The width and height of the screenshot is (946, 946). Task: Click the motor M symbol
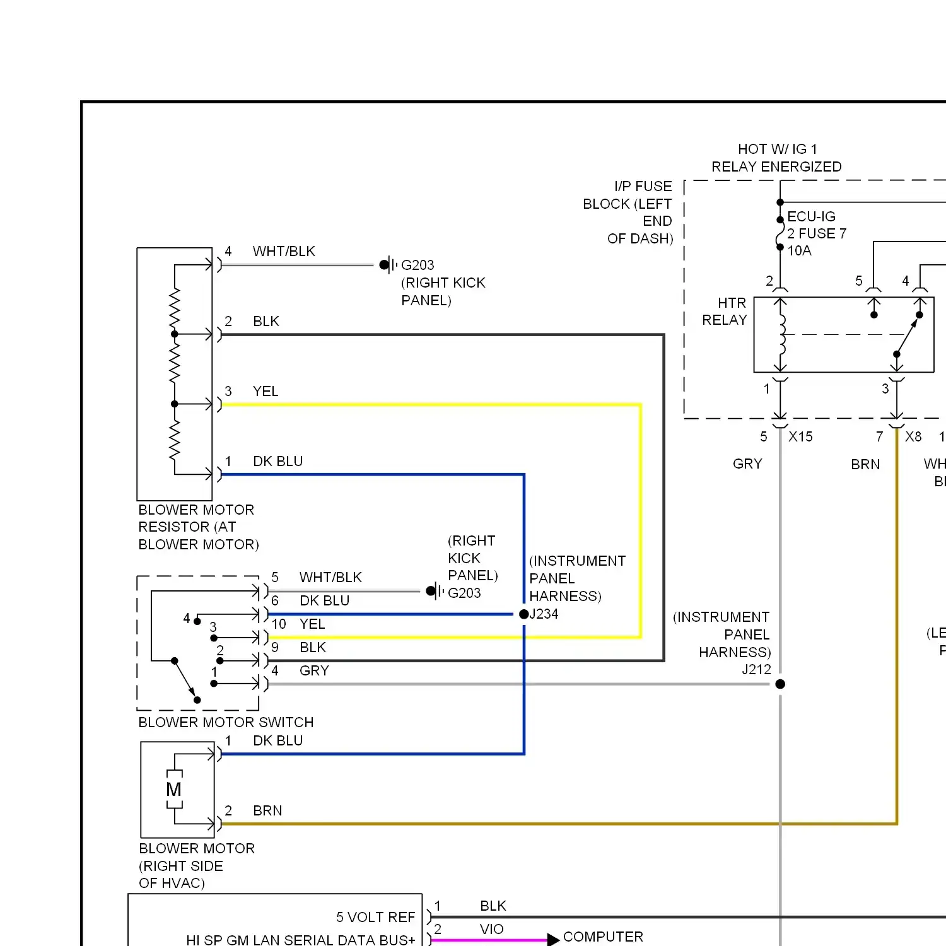[174, 789]
